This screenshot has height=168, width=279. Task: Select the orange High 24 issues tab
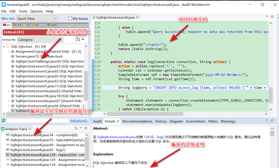point(17,25)
